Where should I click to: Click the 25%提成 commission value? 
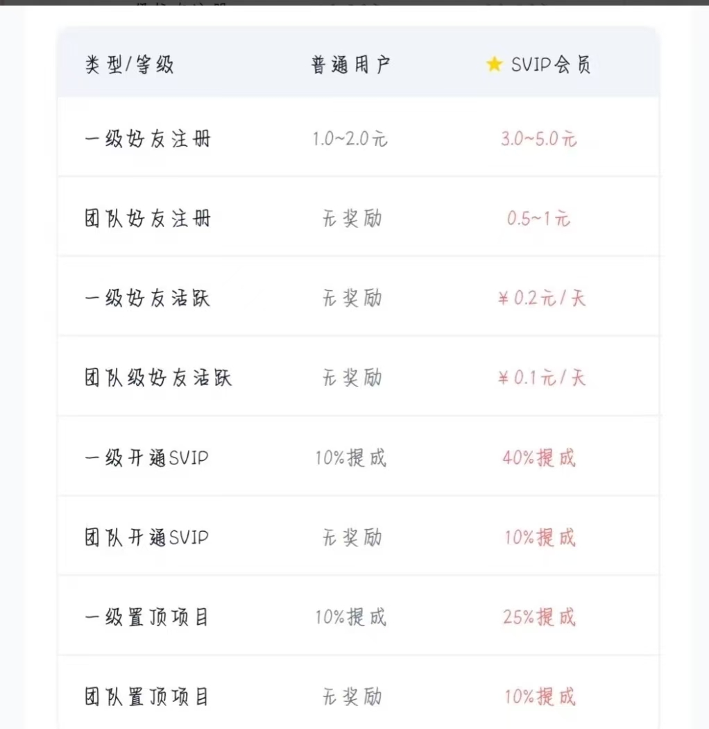[x=539, y=617]
